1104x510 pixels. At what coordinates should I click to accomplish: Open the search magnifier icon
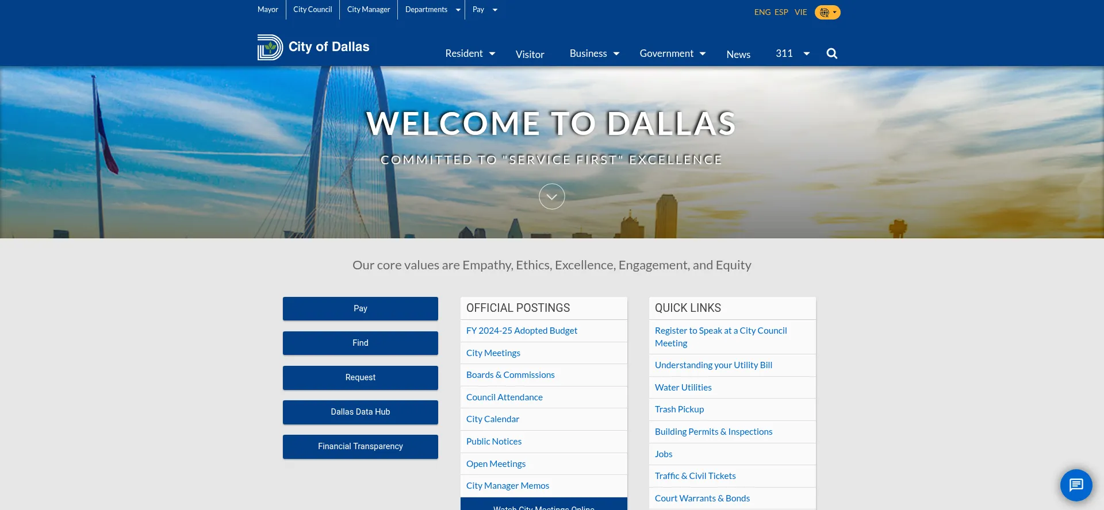tap(831, 53)
